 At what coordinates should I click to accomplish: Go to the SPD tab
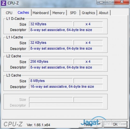(73, 13)
